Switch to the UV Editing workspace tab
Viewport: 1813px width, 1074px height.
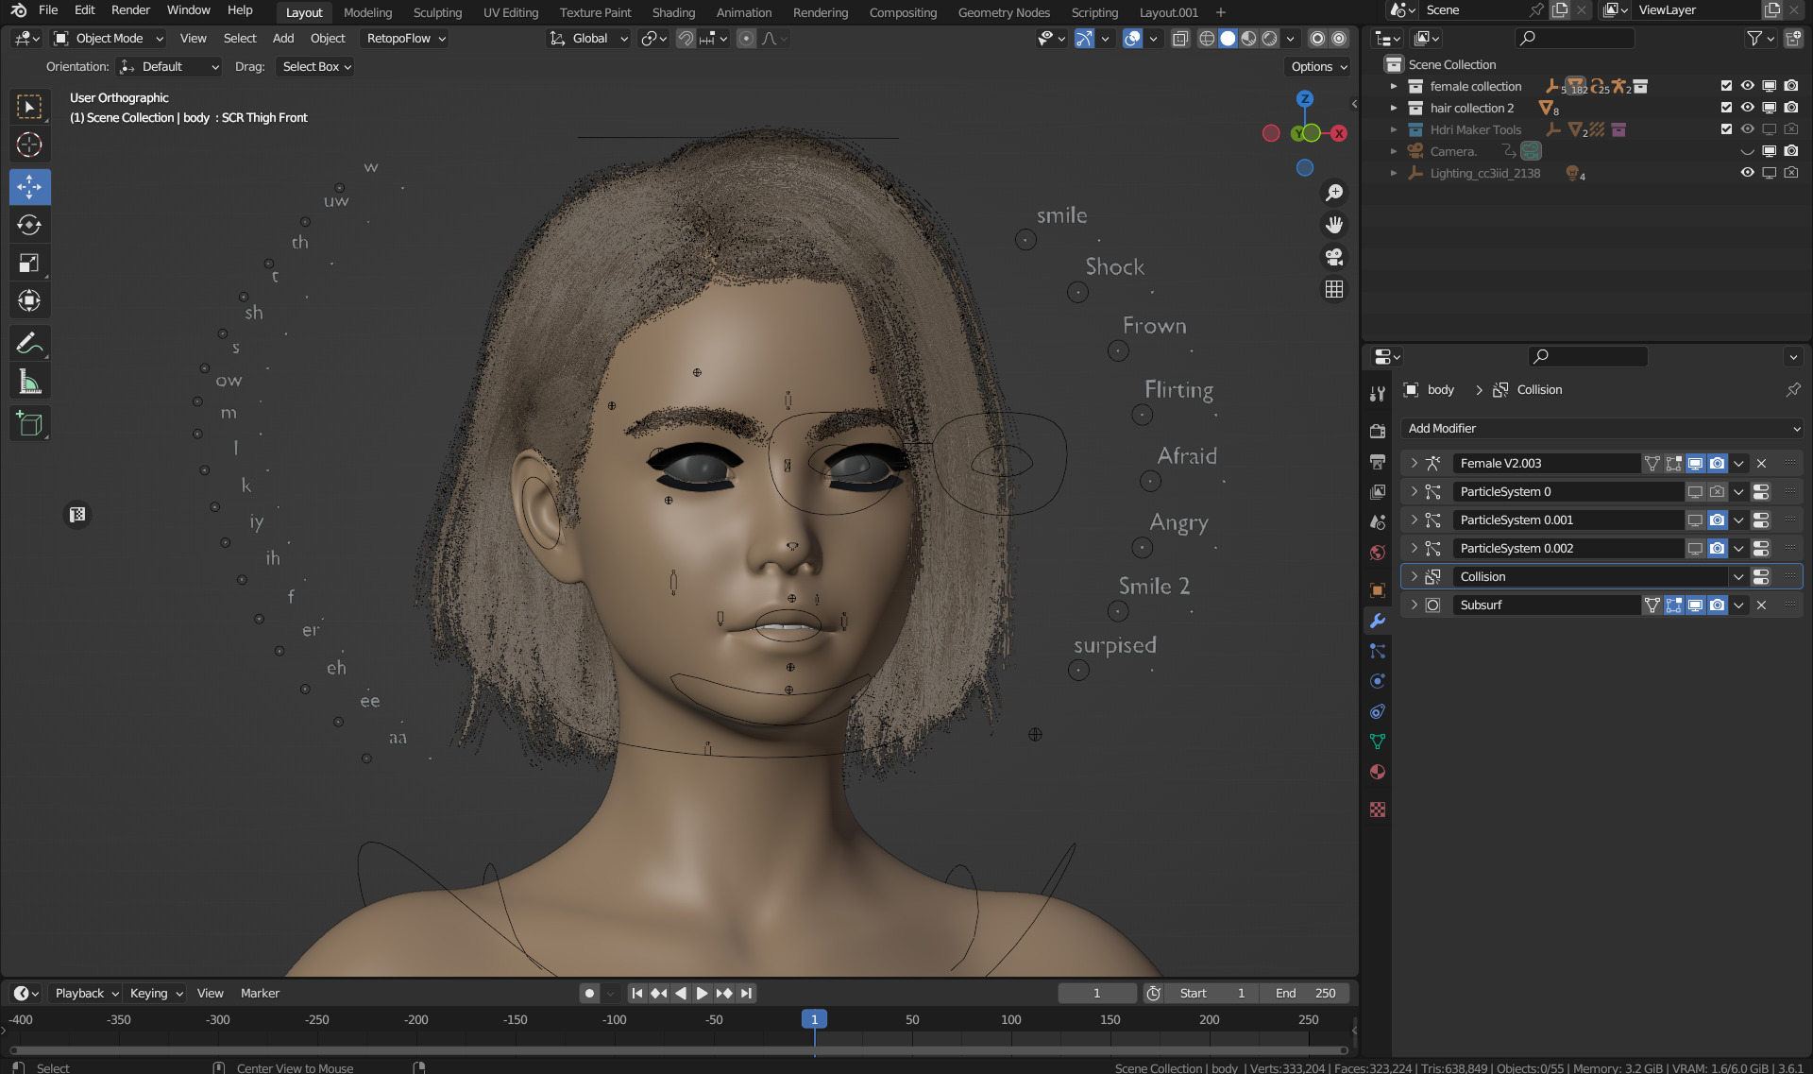(511, 12)
